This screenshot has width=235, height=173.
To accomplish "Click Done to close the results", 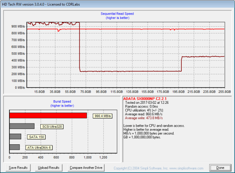I will coord(220,167).
